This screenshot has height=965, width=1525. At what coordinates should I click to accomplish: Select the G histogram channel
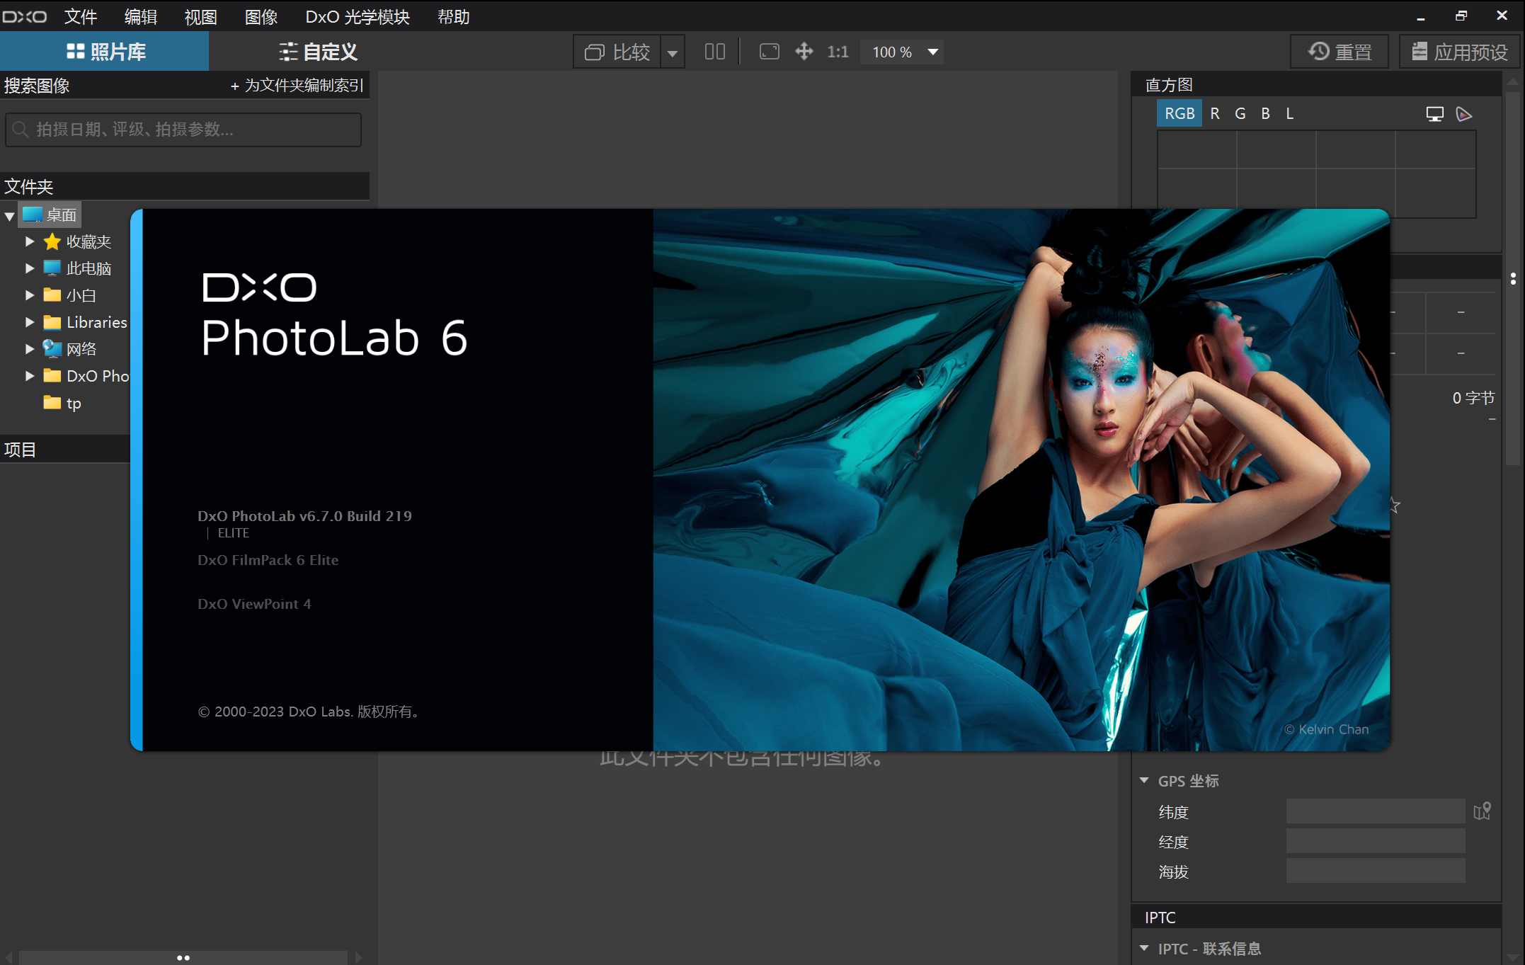[1240, 113]
